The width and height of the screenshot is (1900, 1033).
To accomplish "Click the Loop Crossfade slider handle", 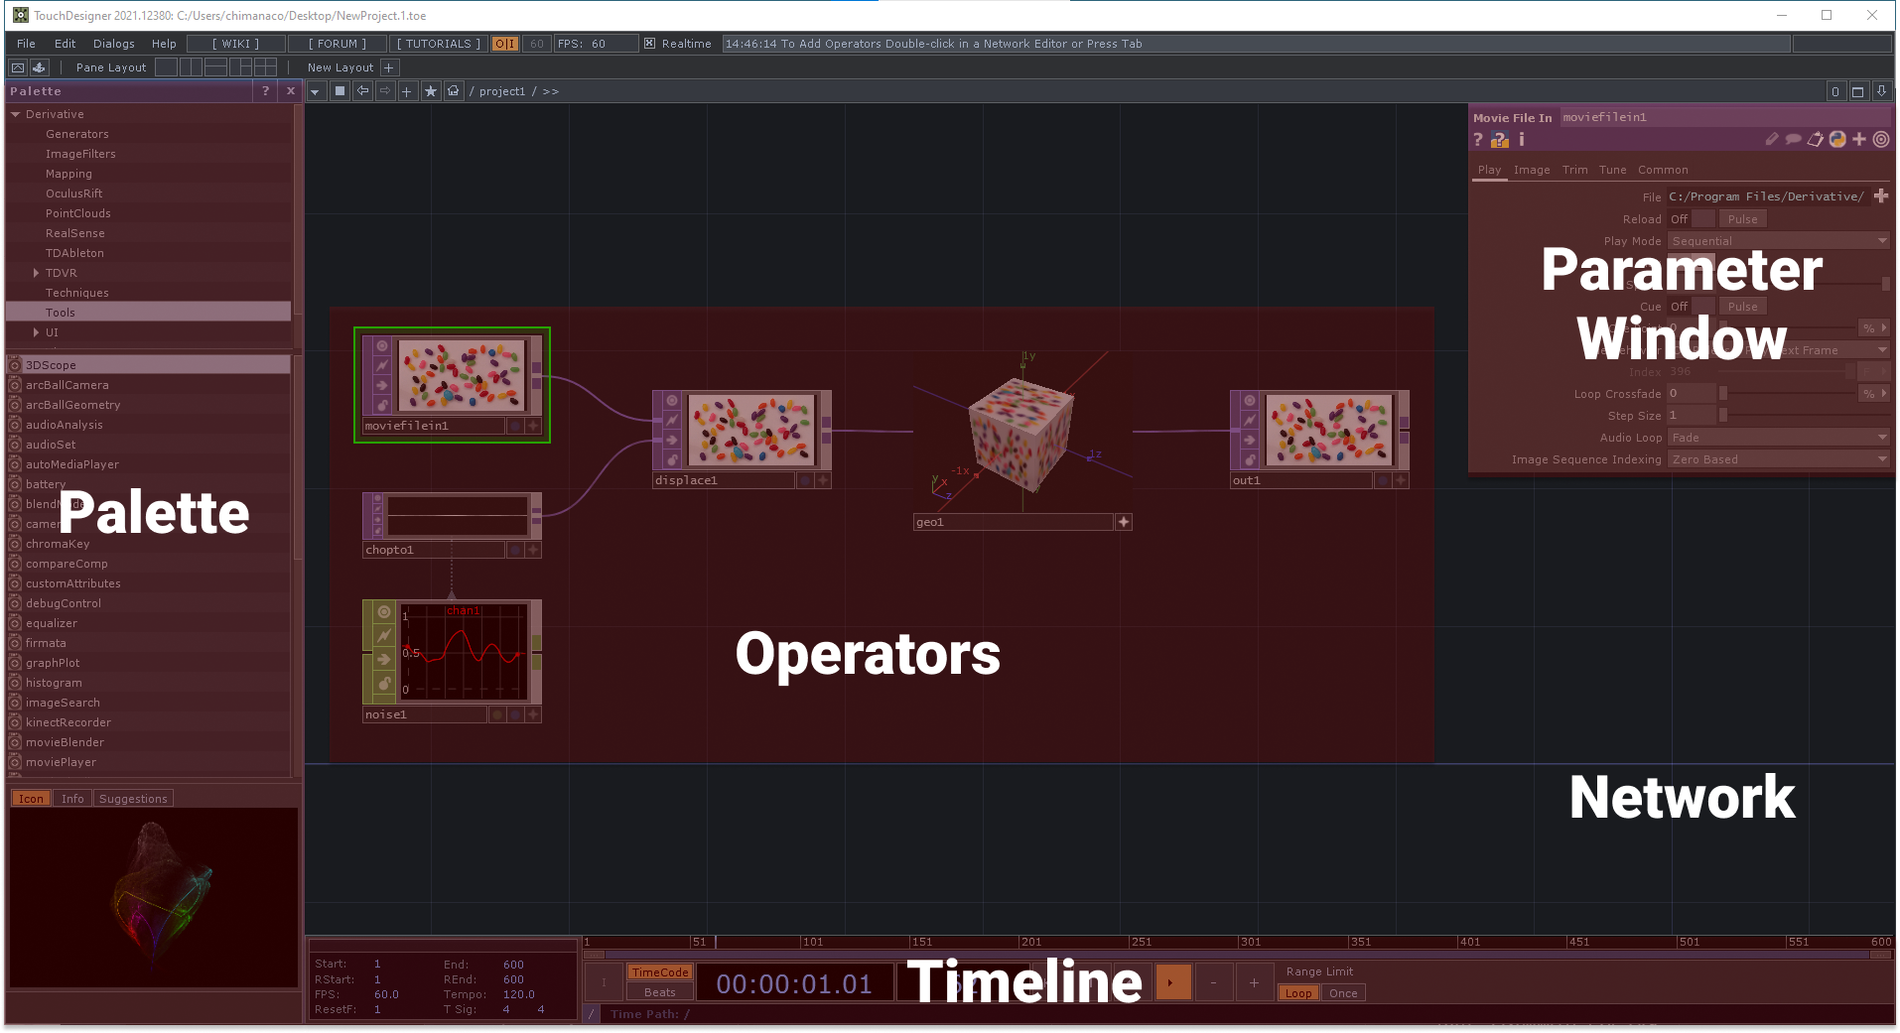I will (x=1723, y=394).
